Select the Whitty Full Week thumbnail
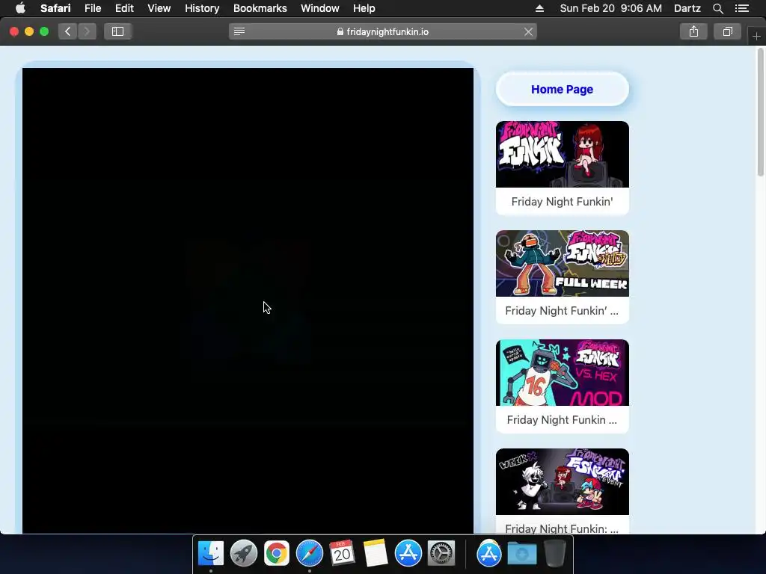Viewport: 766px width, 574px height. pos(563,264)
